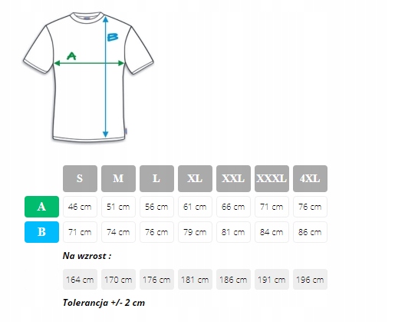This screenshot has width=418, height=322.
Task: Click the 196 cm height cell
Action: (310, 280)
